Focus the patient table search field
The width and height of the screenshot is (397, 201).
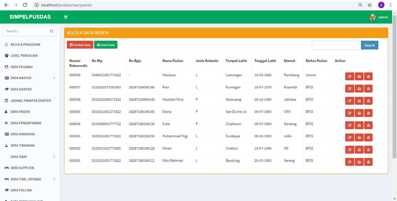(x=336, y=45)
